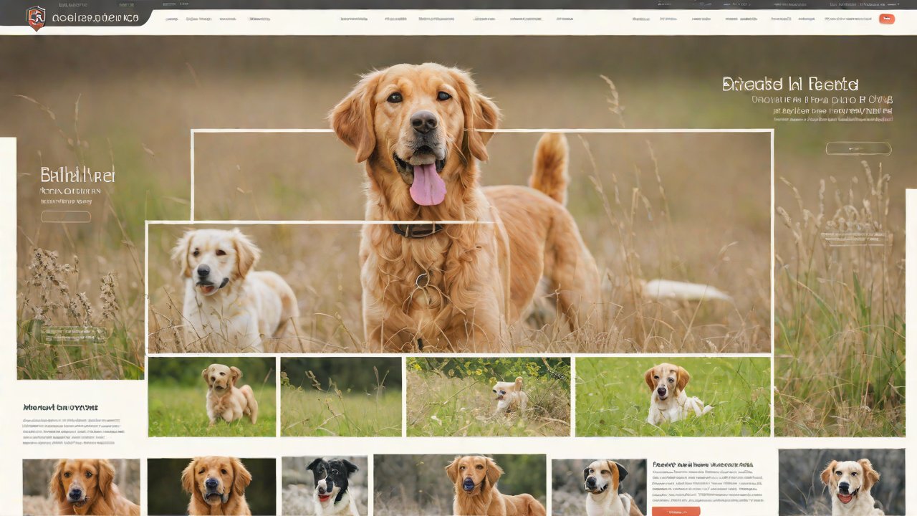Open the thumbnail of puppy sitting on green lawn
This screenshot has width=917, height=516.
coord(212,396)
